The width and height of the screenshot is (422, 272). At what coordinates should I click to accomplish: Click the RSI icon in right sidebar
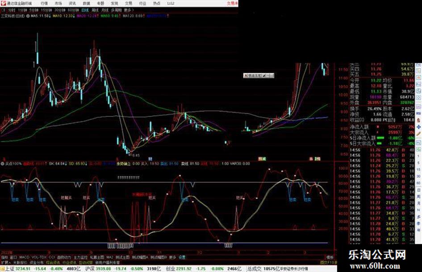[418, 113]
